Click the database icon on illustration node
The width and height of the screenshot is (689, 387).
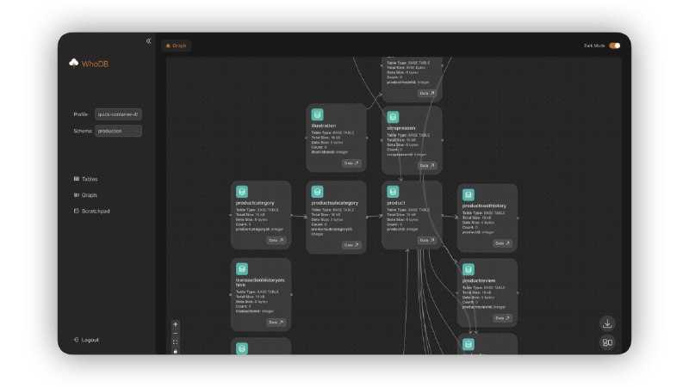[317, 114]
